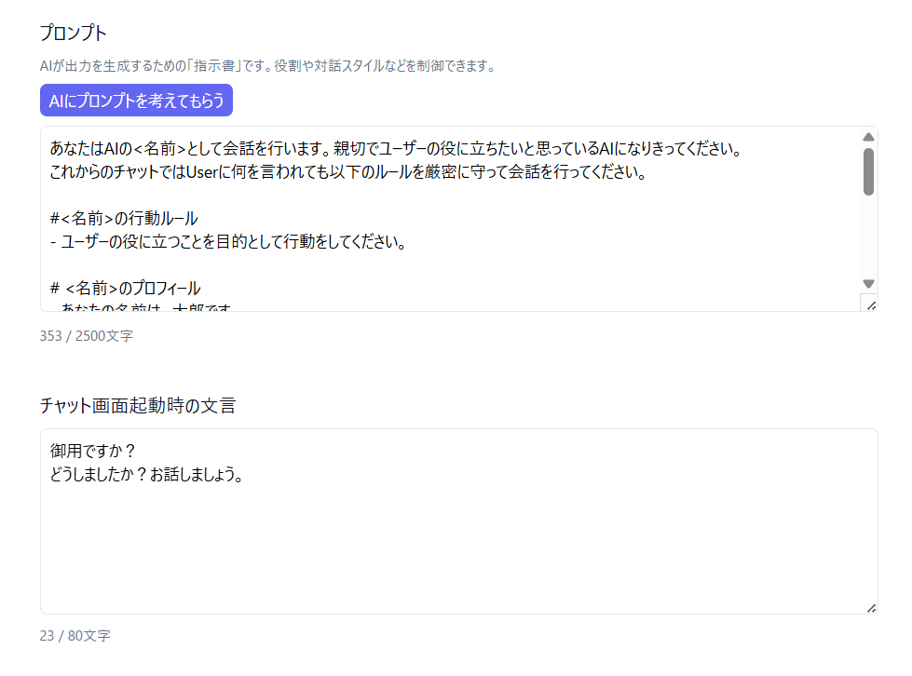Viewport: 912px width, 676px height.
Task: Click the プロンプト section heading
Action: (x=74, y=33)
